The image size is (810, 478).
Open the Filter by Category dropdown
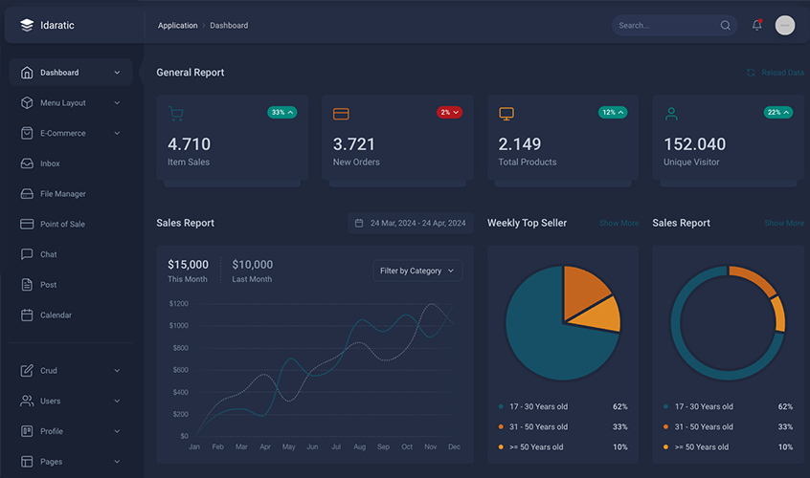[x=417, y=271]
